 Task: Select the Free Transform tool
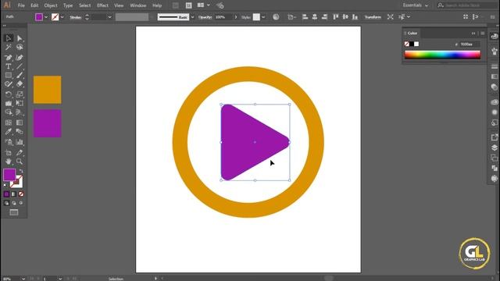(20, 103)
